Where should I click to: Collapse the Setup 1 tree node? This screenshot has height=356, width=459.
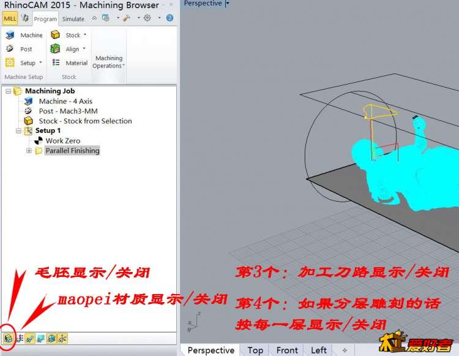click(x=19, y=131)
